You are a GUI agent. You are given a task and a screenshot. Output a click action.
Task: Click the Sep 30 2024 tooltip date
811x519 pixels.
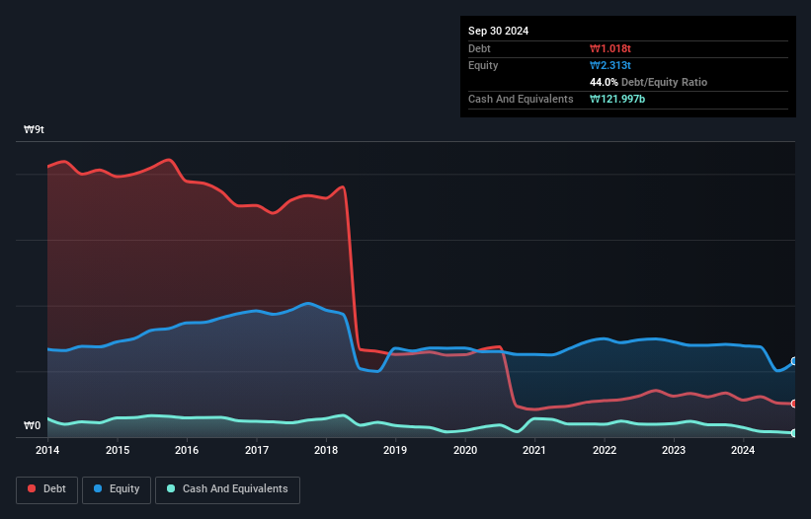pos(498,31)
